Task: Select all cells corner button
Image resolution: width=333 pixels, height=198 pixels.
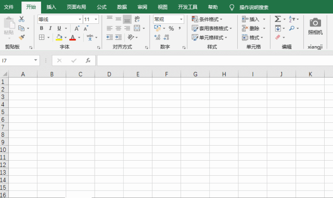Action: (5, 74)
